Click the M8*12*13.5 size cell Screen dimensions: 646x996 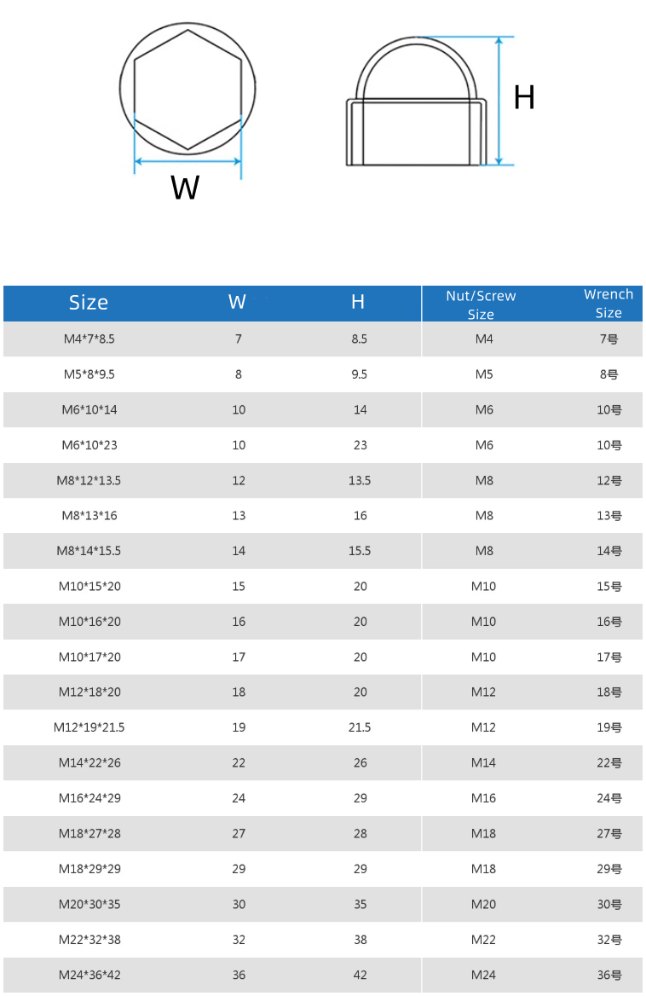click(x=89, y=481)
